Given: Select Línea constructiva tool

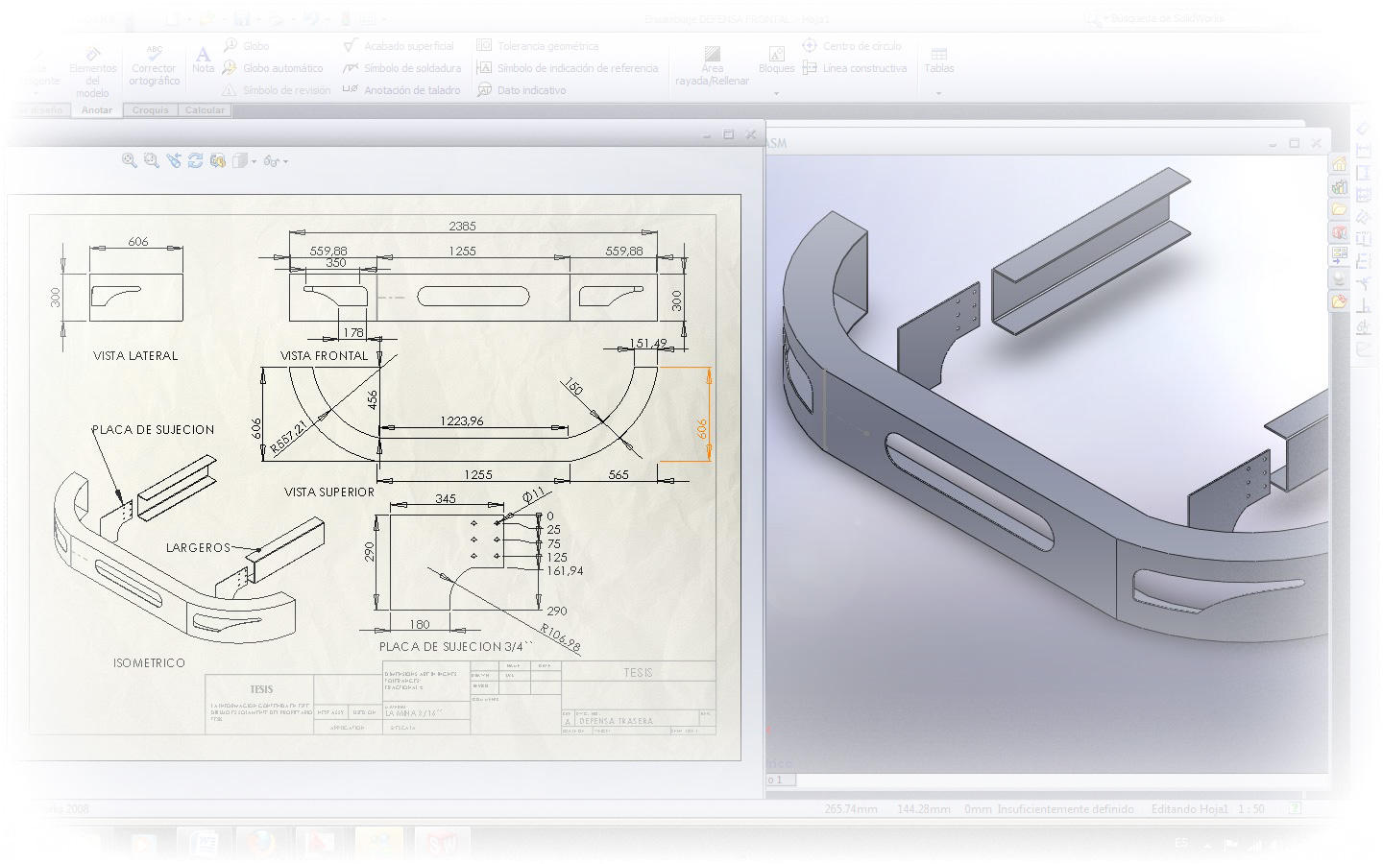Looking at the screenshot, I should [855, 68].
